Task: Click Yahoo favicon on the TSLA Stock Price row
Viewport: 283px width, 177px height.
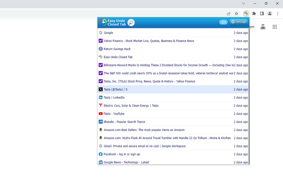Action: point(100,81)
